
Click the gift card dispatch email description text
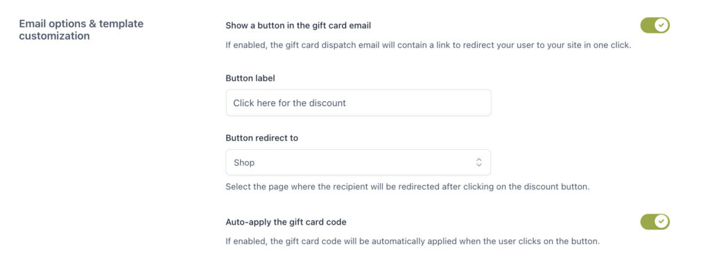click(428, 46)
